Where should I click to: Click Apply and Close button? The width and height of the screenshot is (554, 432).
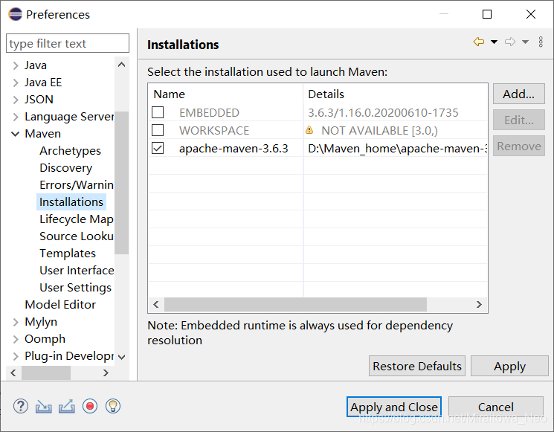click(x=394, y=407)
